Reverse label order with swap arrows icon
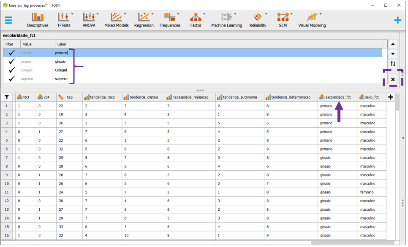This screenshot has width=408, height=247. (393, 64)
